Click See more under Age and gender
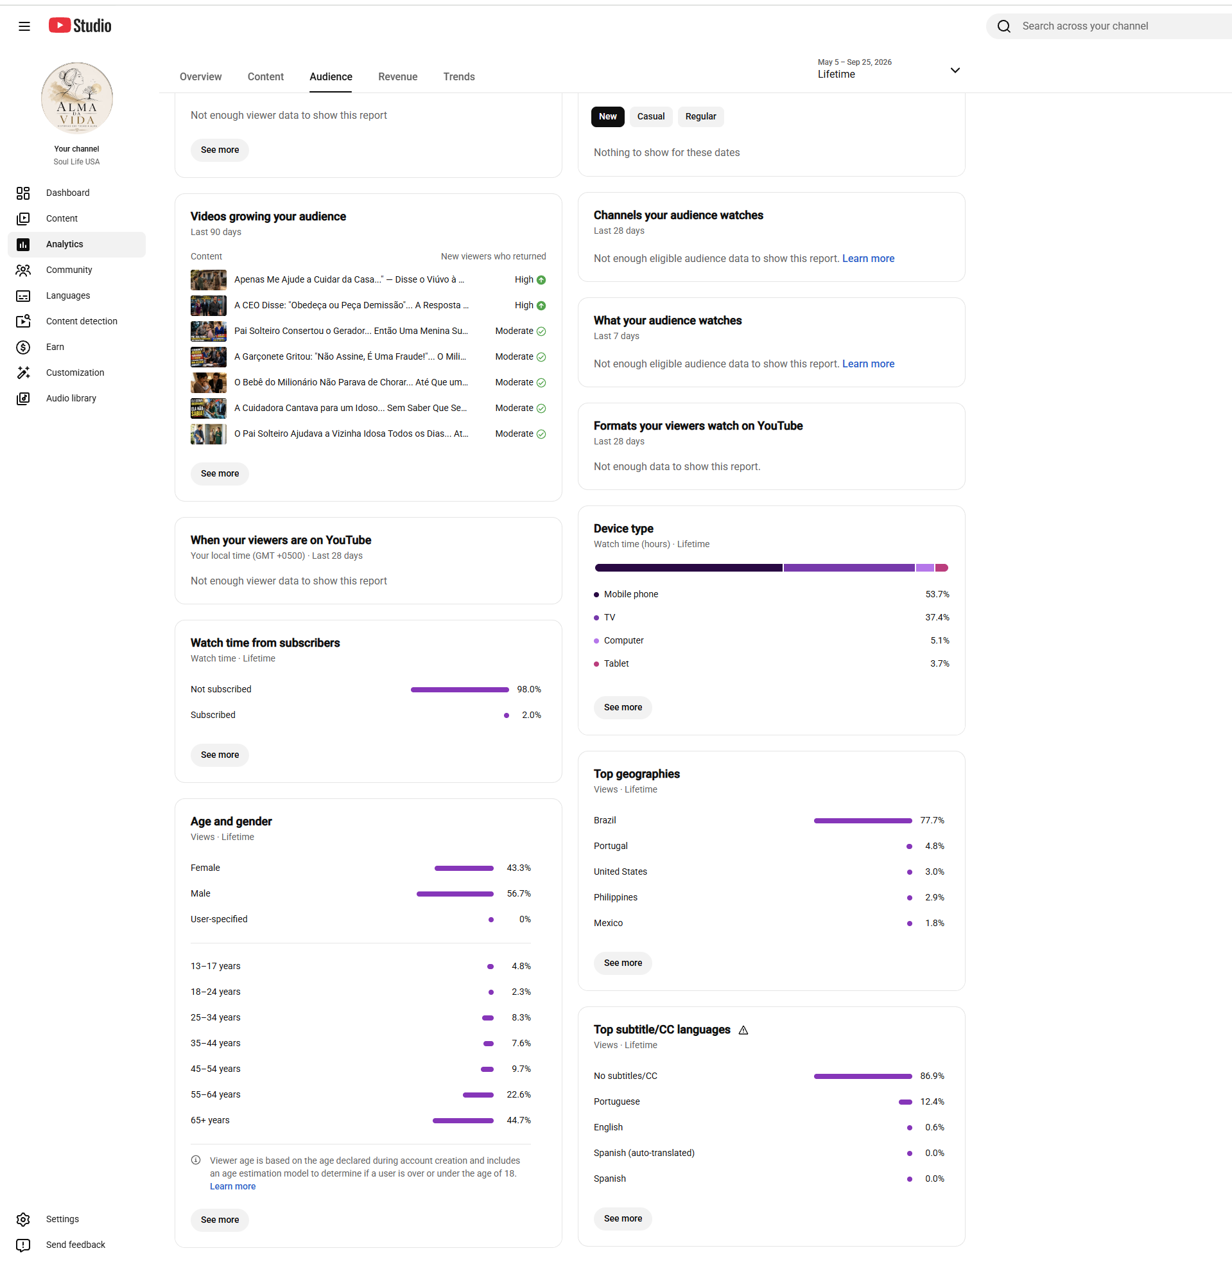The image size is (1232, 1262). 220,1220
